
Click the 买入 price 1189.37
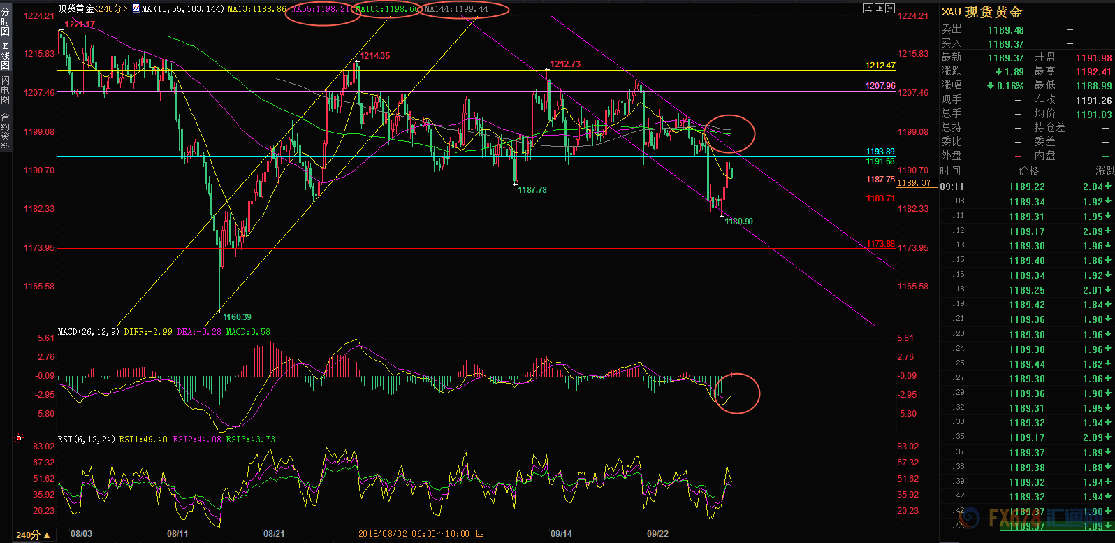click(x=1006, y=44)
